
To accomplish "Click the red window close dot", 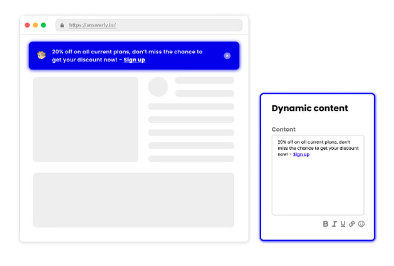I will click(x=28, y=25).
